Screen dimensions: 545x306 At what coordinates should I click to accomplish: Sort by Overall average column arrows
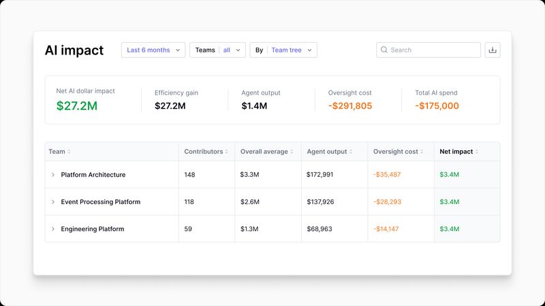[x=292, y=152]
